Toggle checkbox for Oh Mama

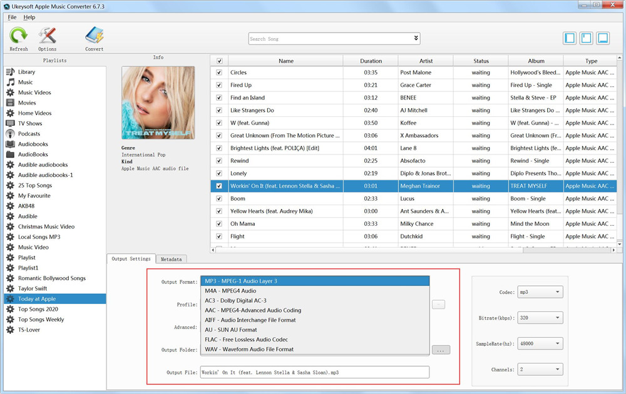coord(218,224)
